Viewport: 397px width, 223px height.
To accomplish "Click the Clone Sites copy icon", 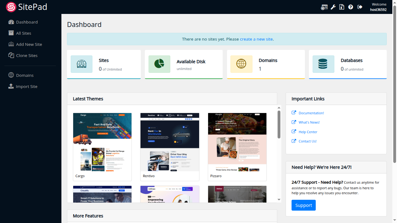I will (x=11, y=55).
